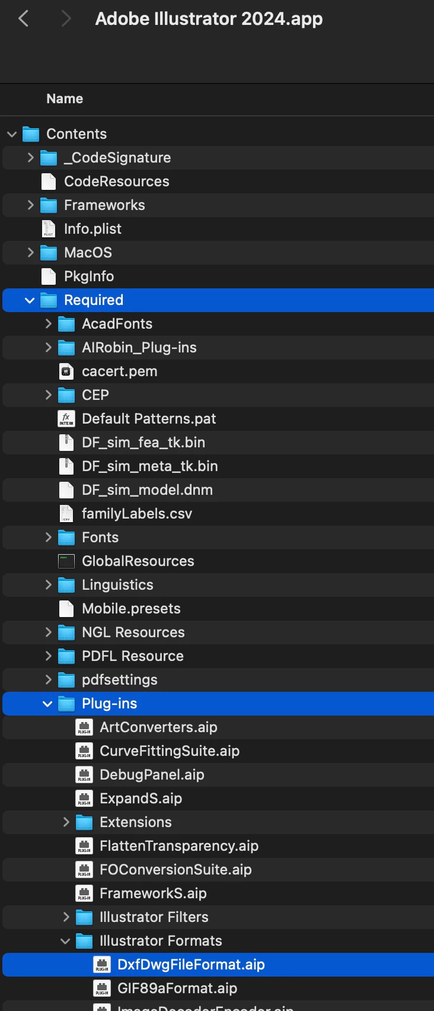Click the Required folder icon
This screenshot has width=434, height=1011.
(x=49, y=300)
